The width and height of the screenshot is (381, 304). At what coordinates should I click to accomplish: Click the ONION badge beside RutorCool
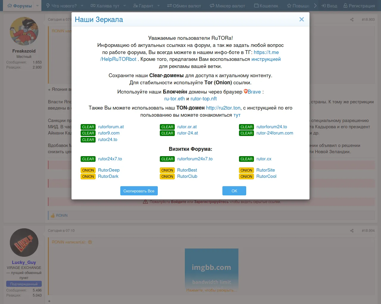click(246, 176)
